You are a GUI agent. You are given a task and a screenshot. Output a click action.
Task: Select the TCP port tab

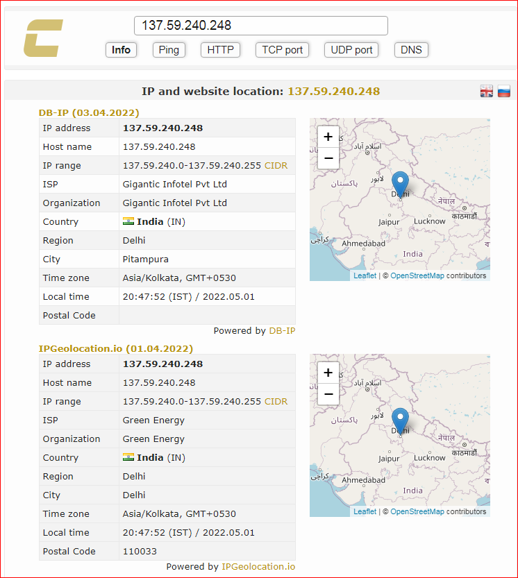pos(282,50)
